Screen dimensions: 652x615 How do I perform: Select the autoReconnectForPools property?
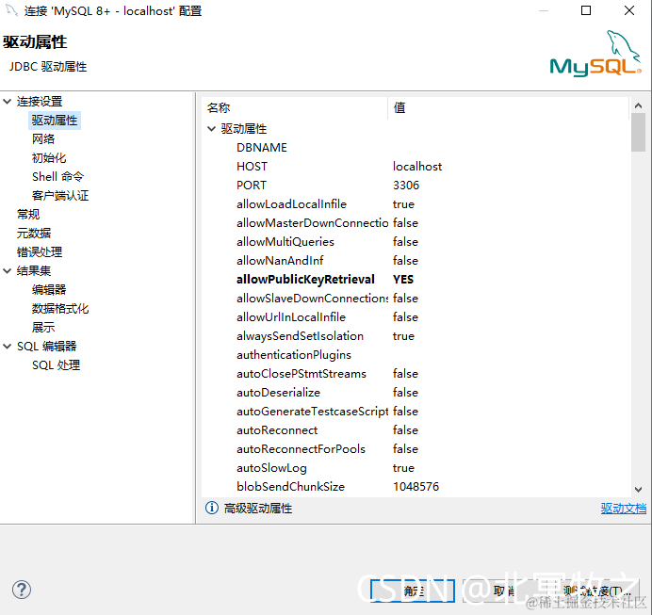[x=301, y=449]
